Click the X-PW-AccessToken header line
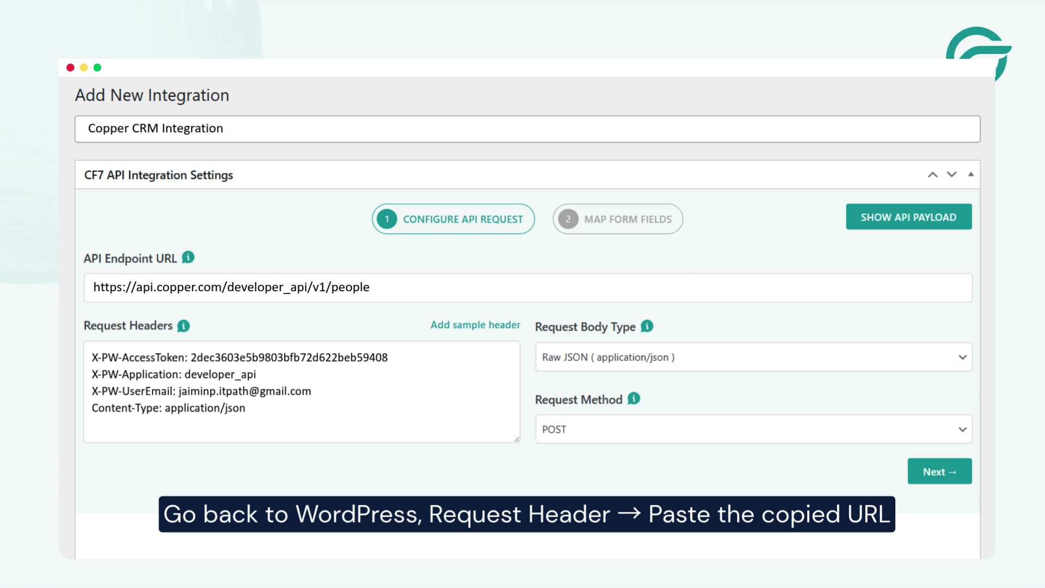 [239, 358]
